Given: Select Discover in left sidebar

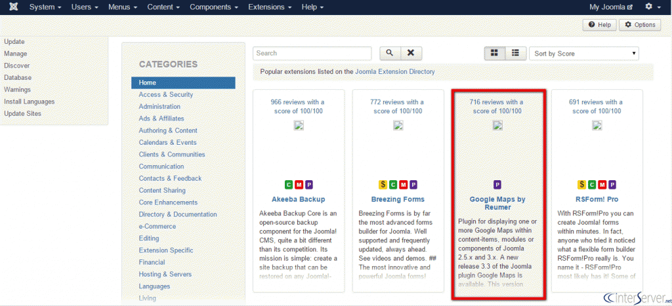Looking at the screenshot, I should point(16,66).
